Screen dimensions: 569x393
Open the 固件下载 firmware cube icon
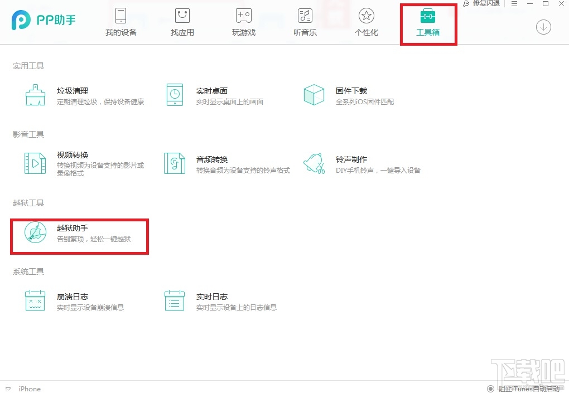tap(314, 95)
